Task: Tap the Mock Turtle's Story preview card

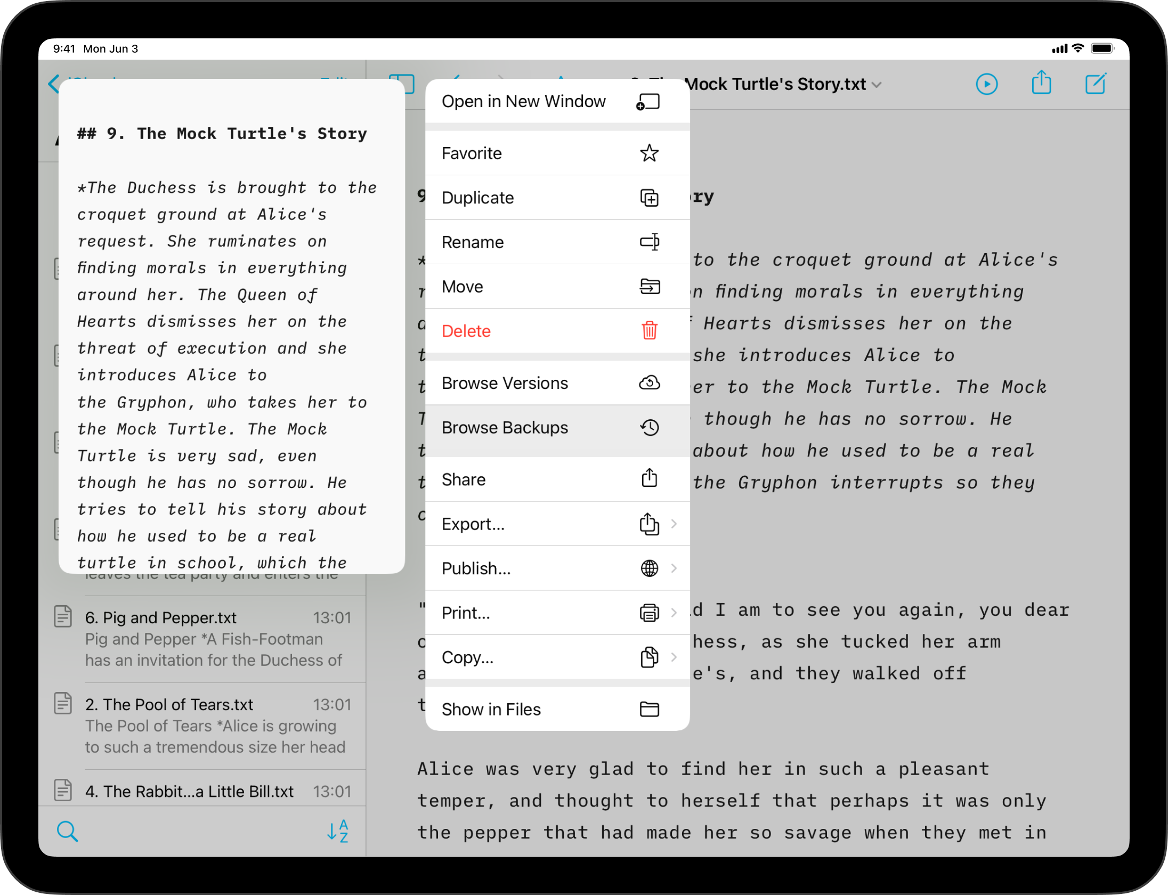Action: click(232, 326)
